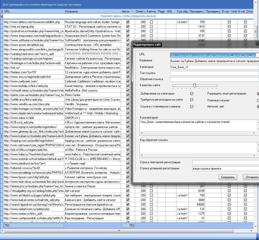This screenshot has height=240, width=259.
Task: Click the column chooser icon left of URL header
Action: (x=2, y=11)
